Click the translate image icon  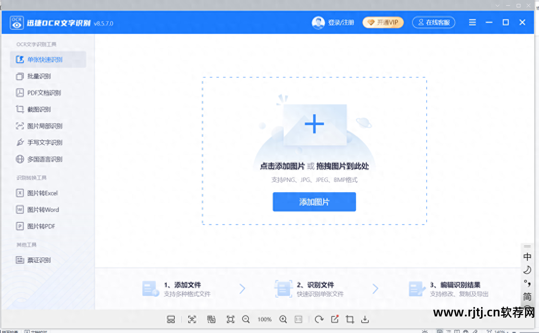point(211,319)
